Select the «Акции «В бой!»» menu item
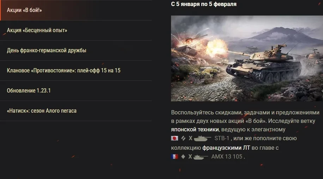 pyautogui.click(x=76, y=10)
